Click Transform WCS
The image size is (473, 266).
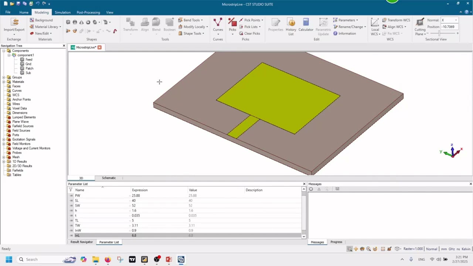[396, 20]
